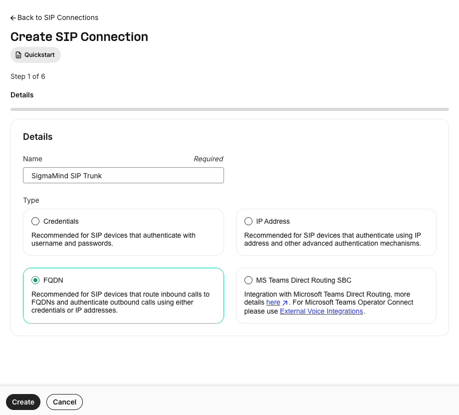Click the IP Address option card

tap(336, 232)
